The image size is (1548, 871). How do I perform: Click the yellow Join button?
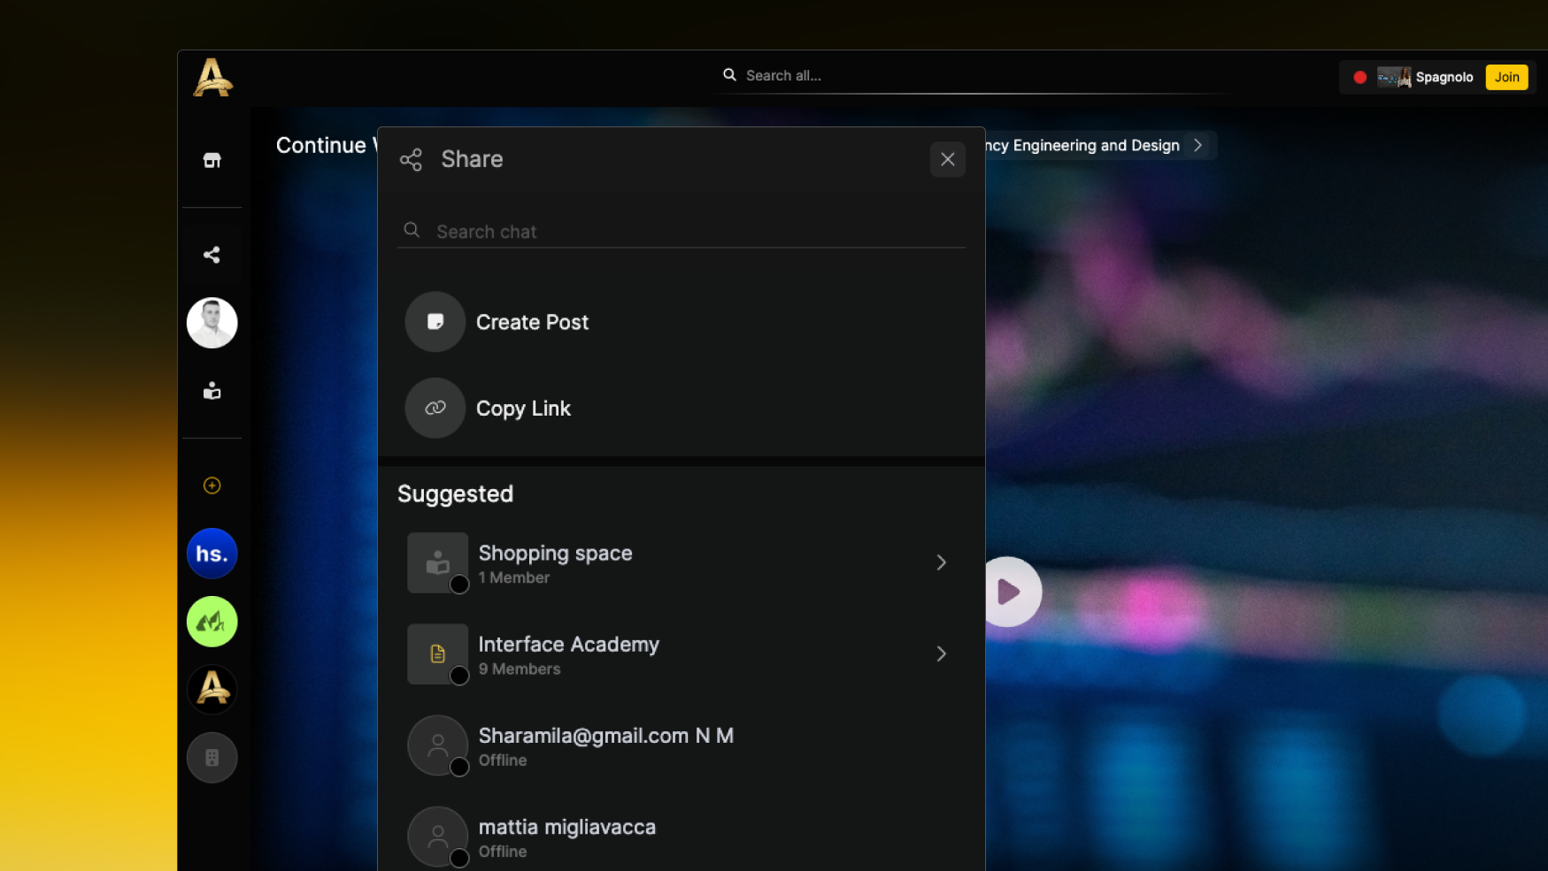tap(1506, 77)
